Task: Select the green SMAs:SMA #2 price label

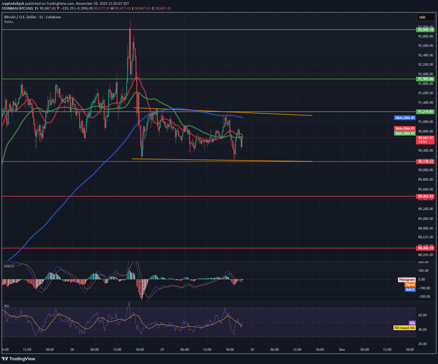Action: coord(405,133)
